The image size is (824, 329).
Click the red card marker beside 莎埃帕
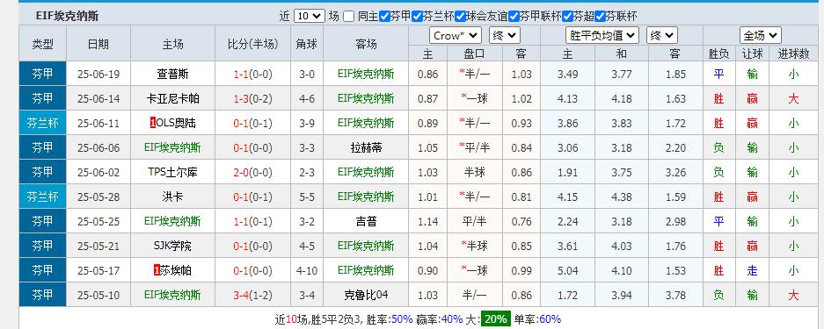[x=156, y=271]
